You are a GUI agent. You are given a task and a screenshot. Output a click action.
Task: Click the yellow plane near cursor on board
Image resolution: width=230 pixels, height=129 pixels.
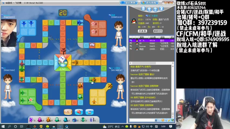tap(93, 80)
